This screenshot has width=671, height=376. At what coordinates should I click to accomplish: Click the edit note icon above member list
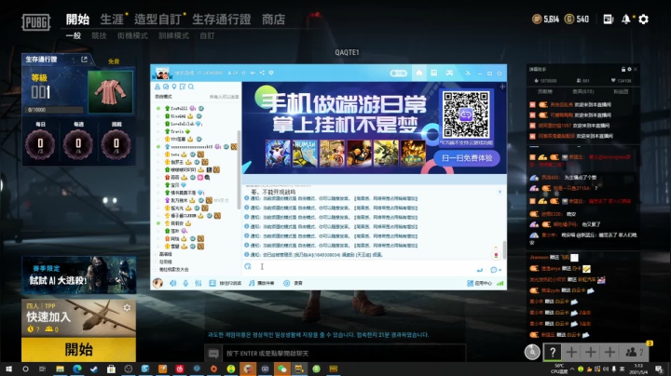(183, 87)
